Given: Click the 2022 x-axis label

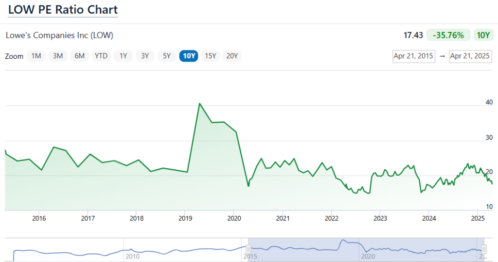Looking at the screenshot, I should pyautogui.click(x=331, y=218).
